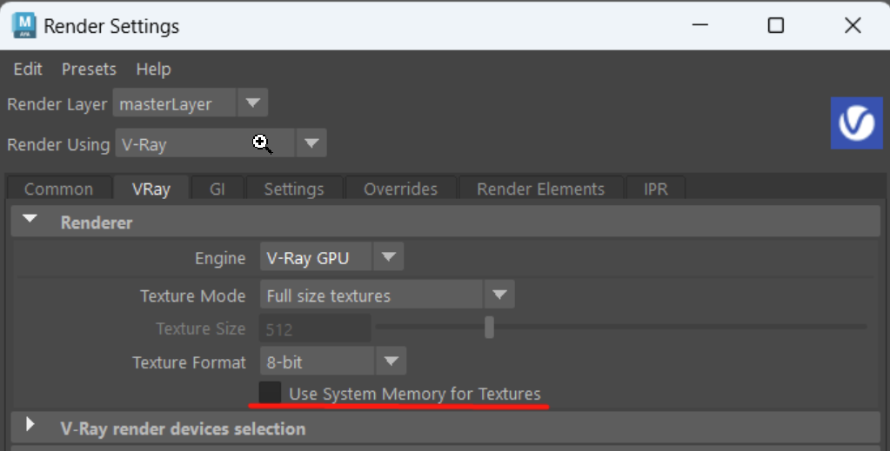Click the V-Ray logo icon
The image size is (890, 451).
(857, 123)
